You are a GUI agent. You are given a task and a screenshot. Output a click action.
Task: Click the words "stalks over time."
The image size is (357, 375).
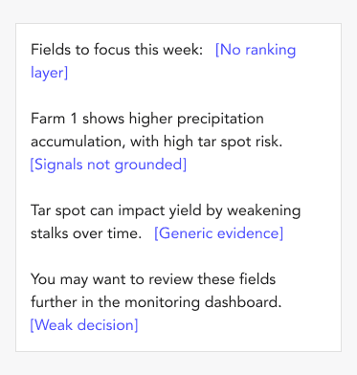point(86,233)
